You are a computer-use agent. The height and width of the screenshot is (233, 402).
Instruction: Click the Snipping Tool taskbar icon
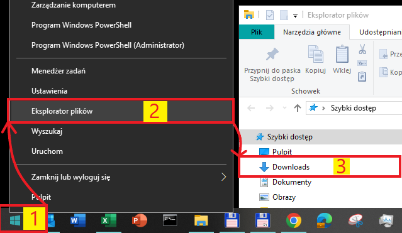(x=355, y=220)
